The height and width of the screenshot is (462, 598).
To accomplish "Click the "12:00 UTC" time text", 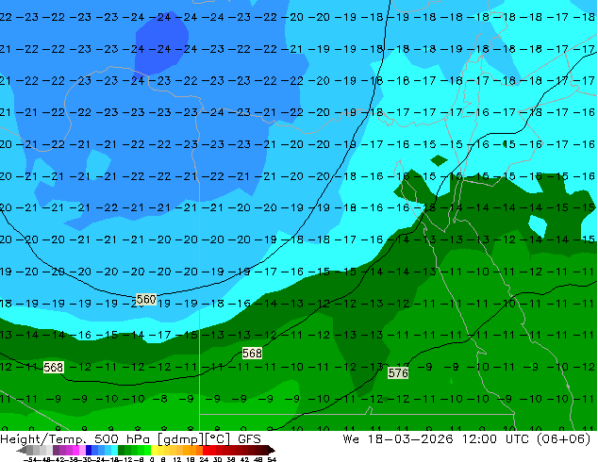I will [x=495, y=439].
